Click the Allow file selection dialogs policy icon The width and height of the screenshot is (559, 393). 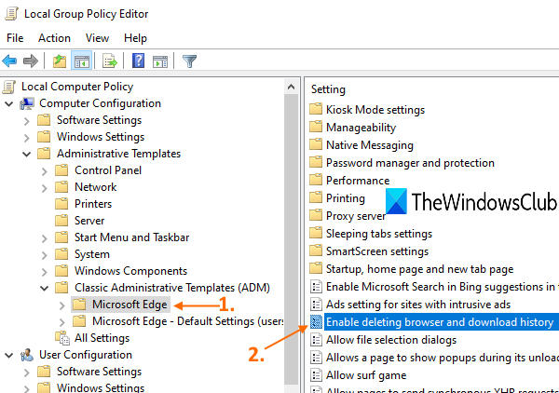[316, 340]
